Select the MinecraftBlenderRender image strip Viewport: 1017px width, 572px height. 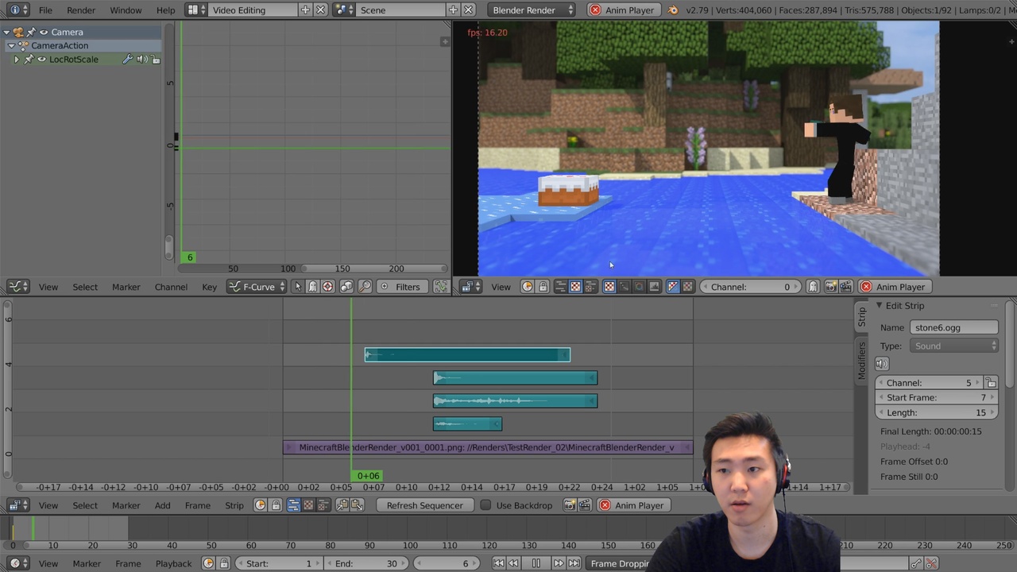click(488, 447)
